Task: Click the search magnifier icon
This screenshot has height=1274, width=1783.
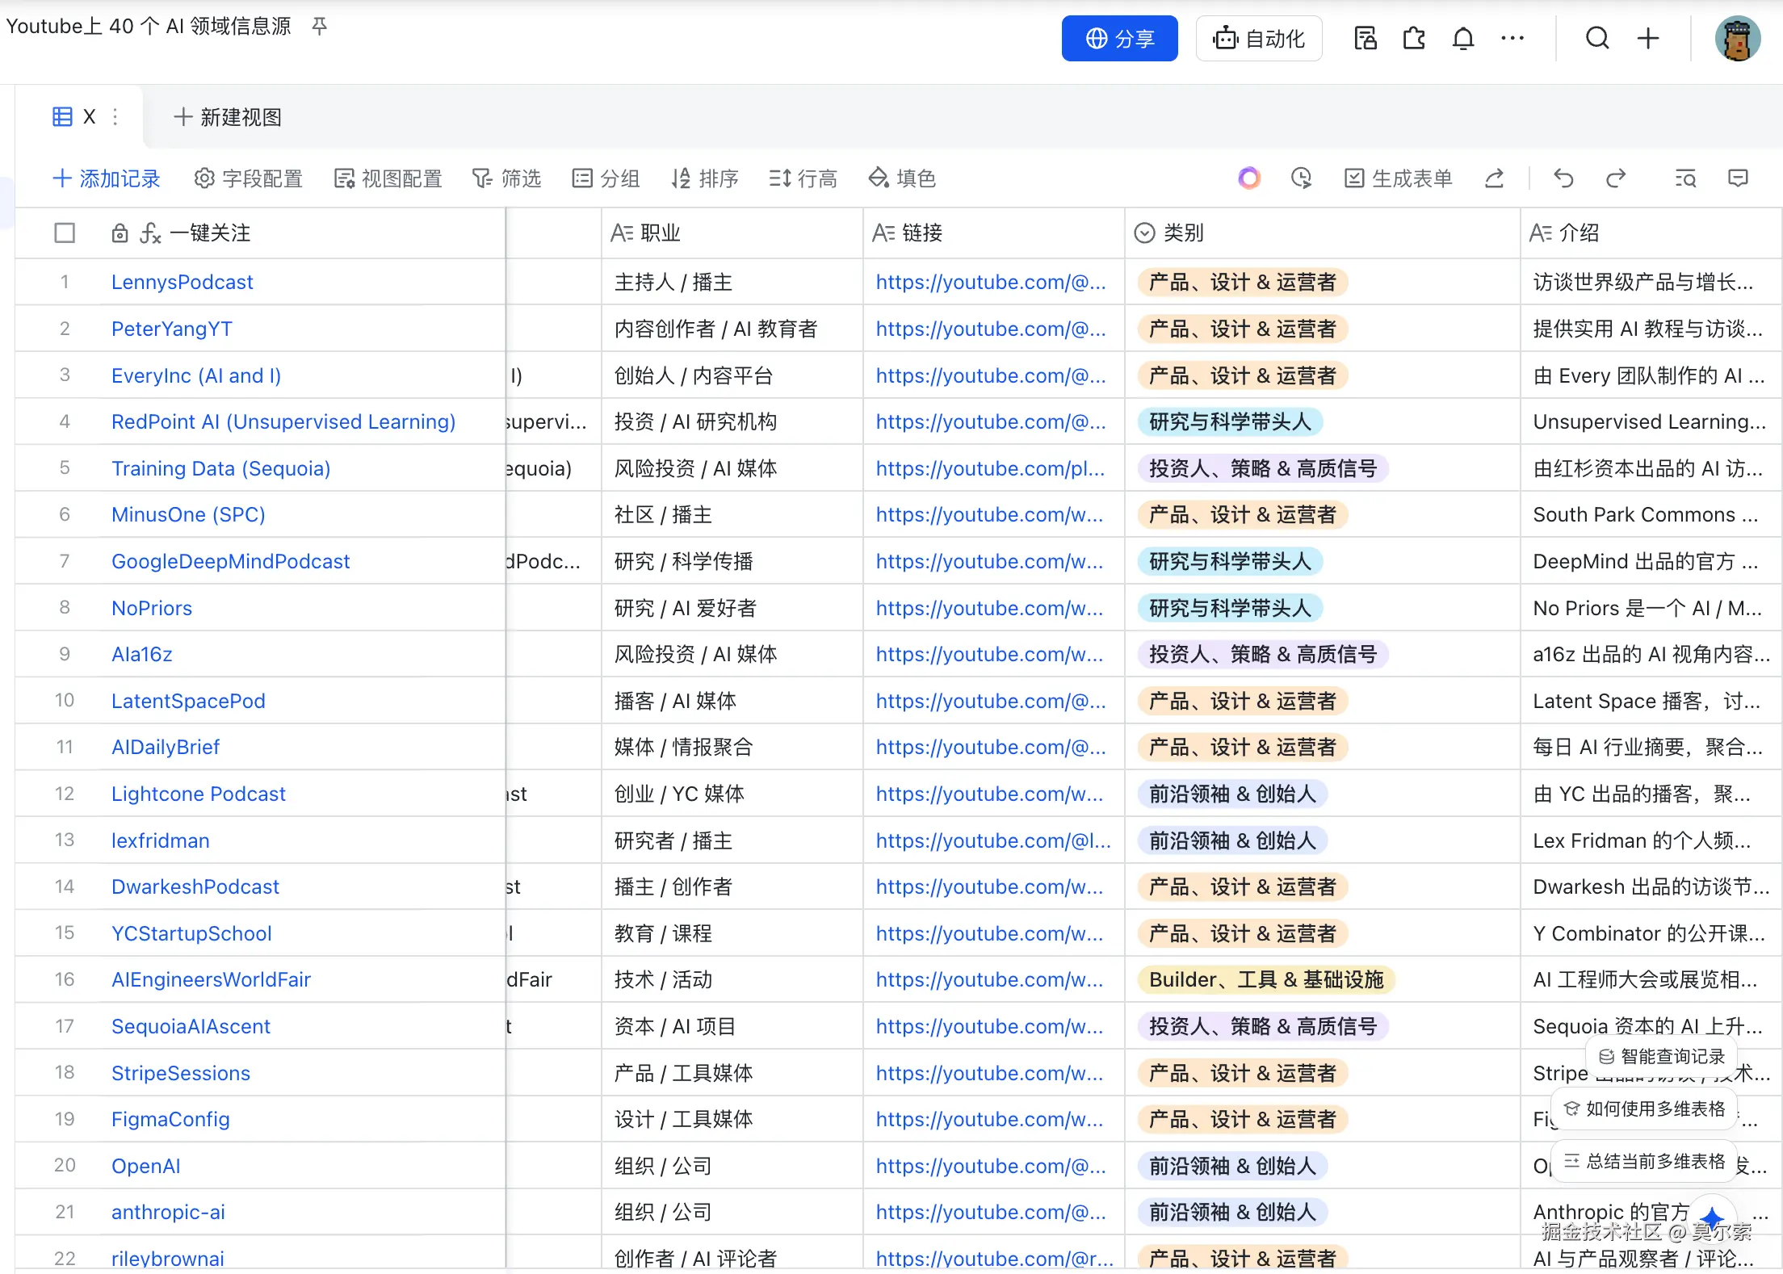Action: (1596, 38)
